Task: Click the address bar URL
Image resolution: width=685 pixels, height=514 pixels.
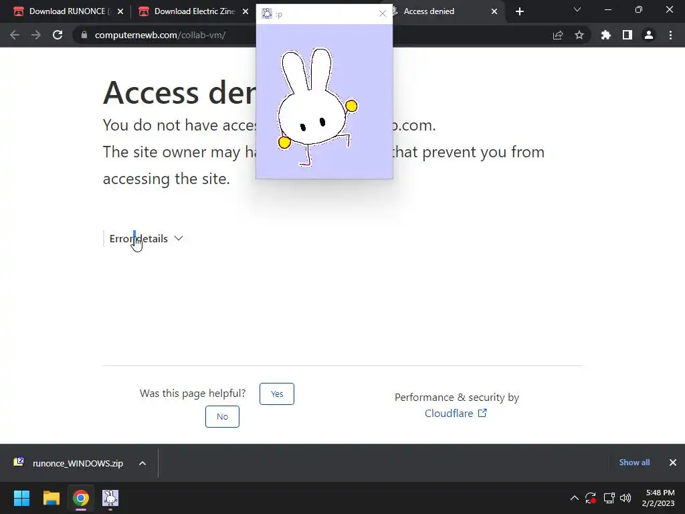Action: pos(160,35)
